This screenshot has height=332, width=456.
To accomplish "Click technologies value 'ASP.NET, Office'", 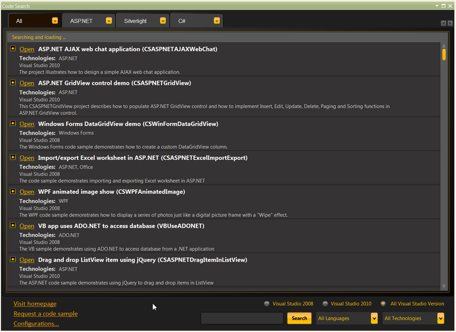I will click(76, 167).
